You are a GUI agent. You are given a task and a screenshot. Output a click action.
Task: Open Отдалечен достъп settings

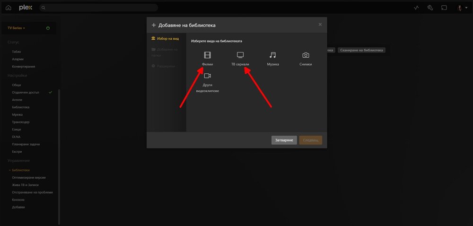click(26, 93)
